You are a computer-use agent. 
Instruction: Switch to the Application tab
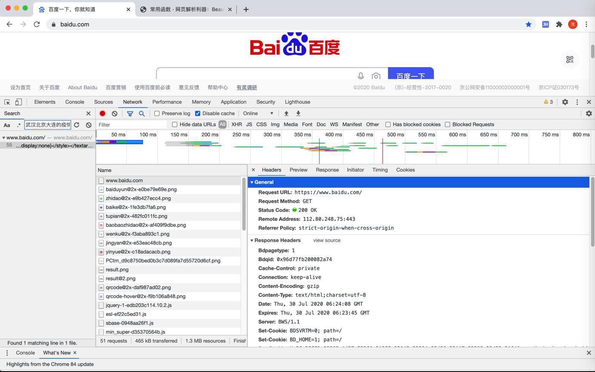pyautogui.click(x=233, y=102)
